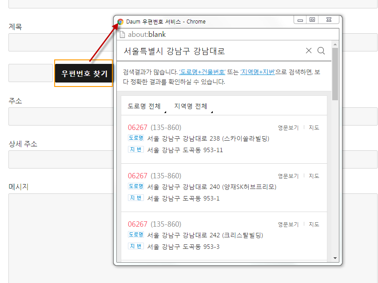The width and height of the screenshot is (378, 283).
Task: Click 지도 for 강남대로 238 result
Action: coord(314,128)
